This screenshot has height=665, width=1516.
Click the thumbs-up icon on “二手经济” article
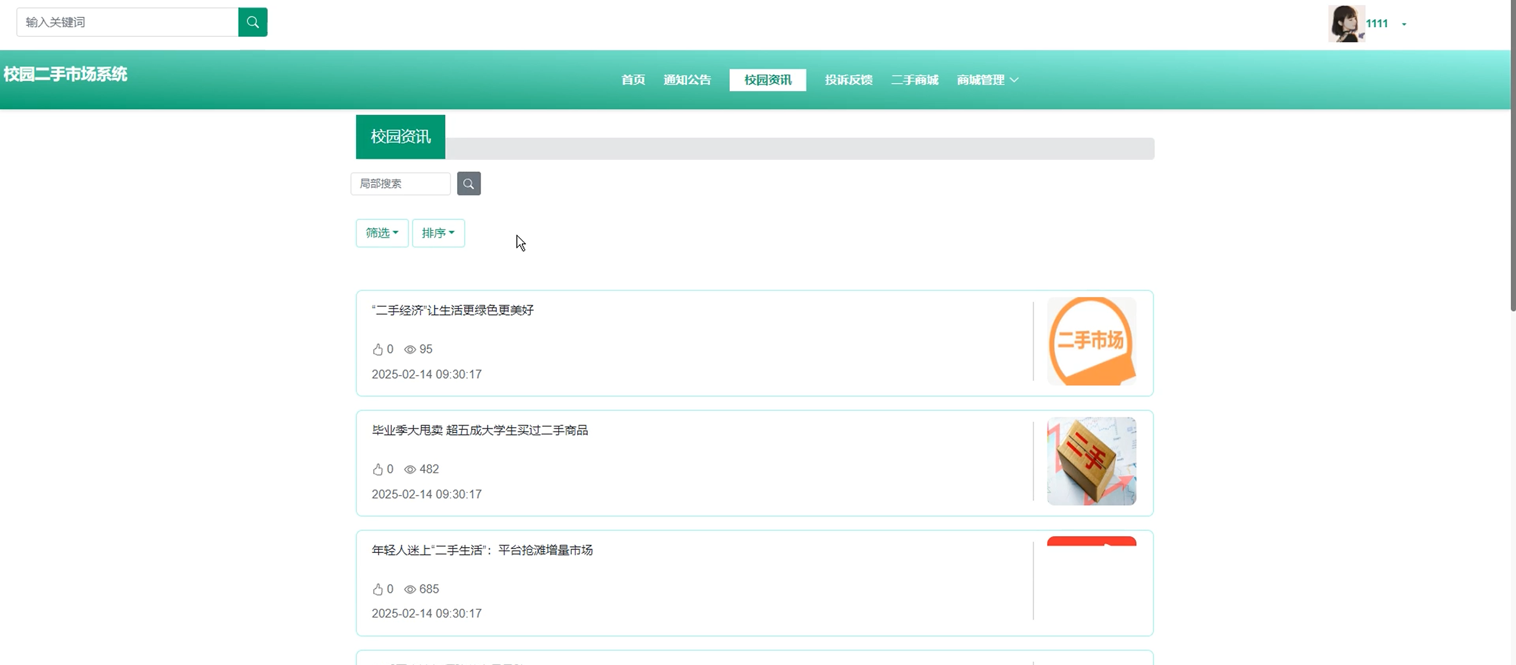click(378, 349)
